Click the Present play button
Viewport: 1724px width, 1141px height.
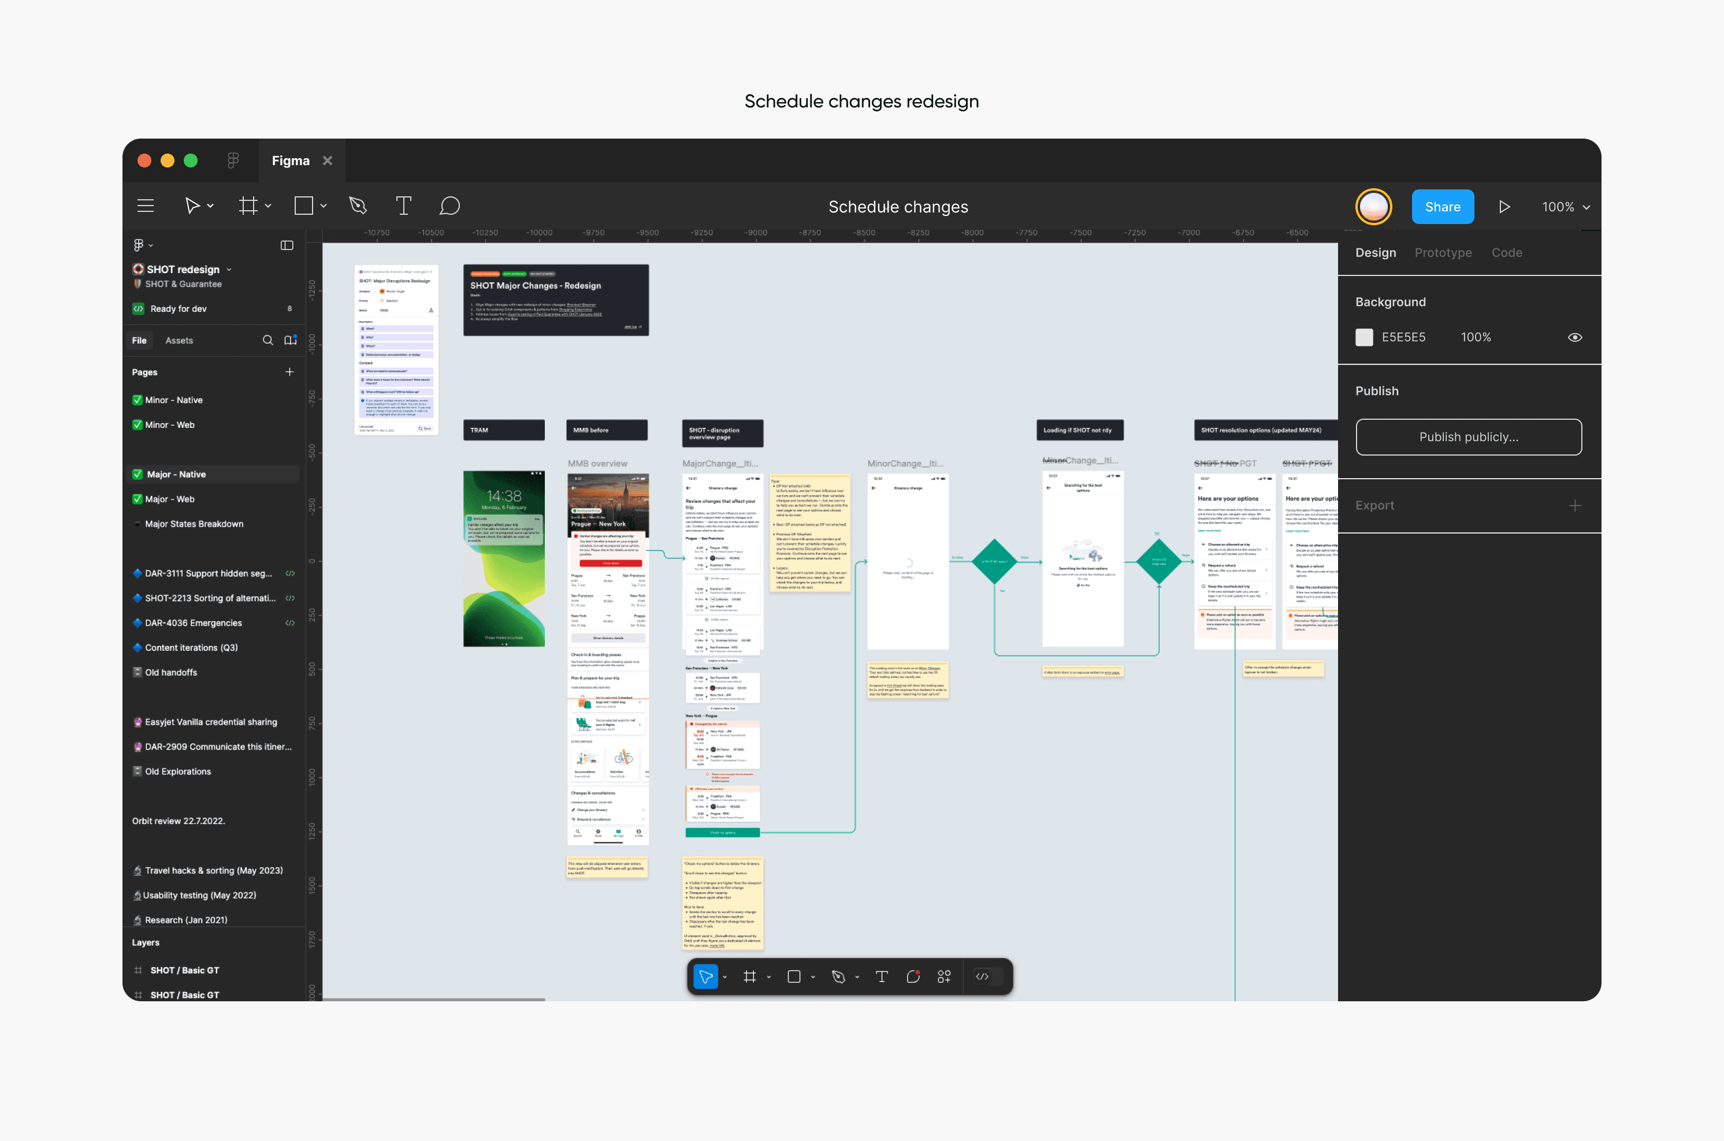pyautogui.click(x=1504, y=207)
